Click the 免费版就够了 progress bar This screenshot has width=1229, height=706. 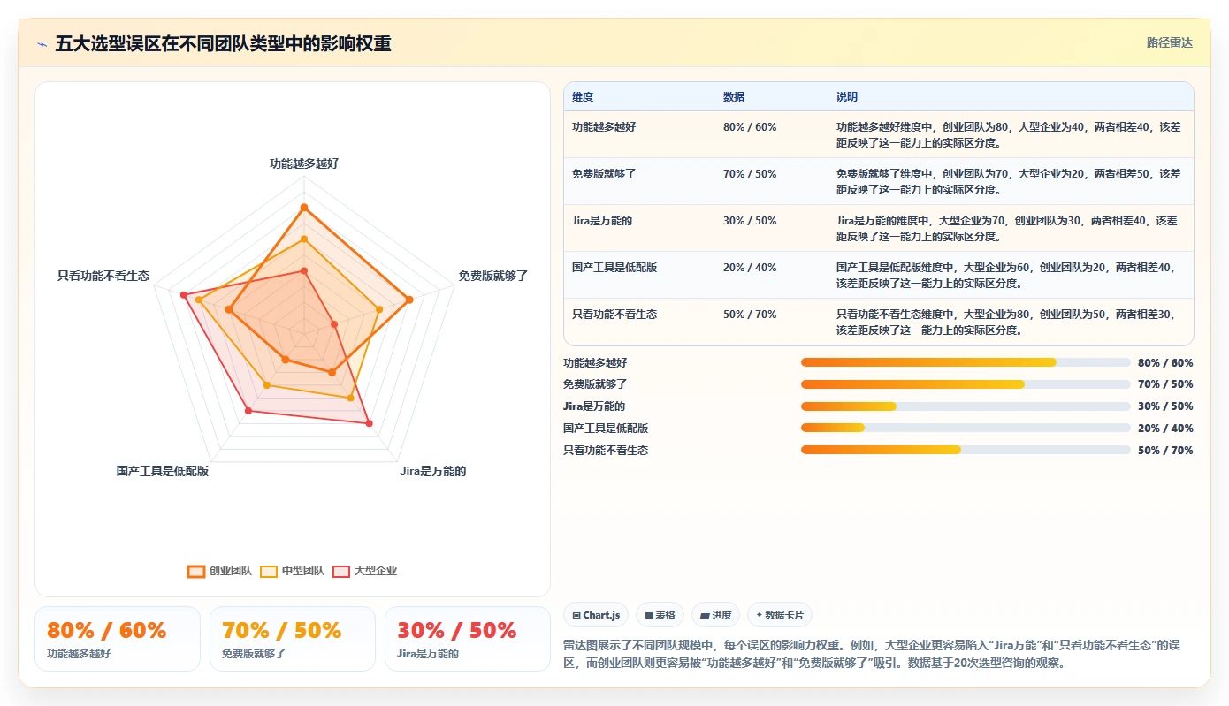tap(966, 384)
